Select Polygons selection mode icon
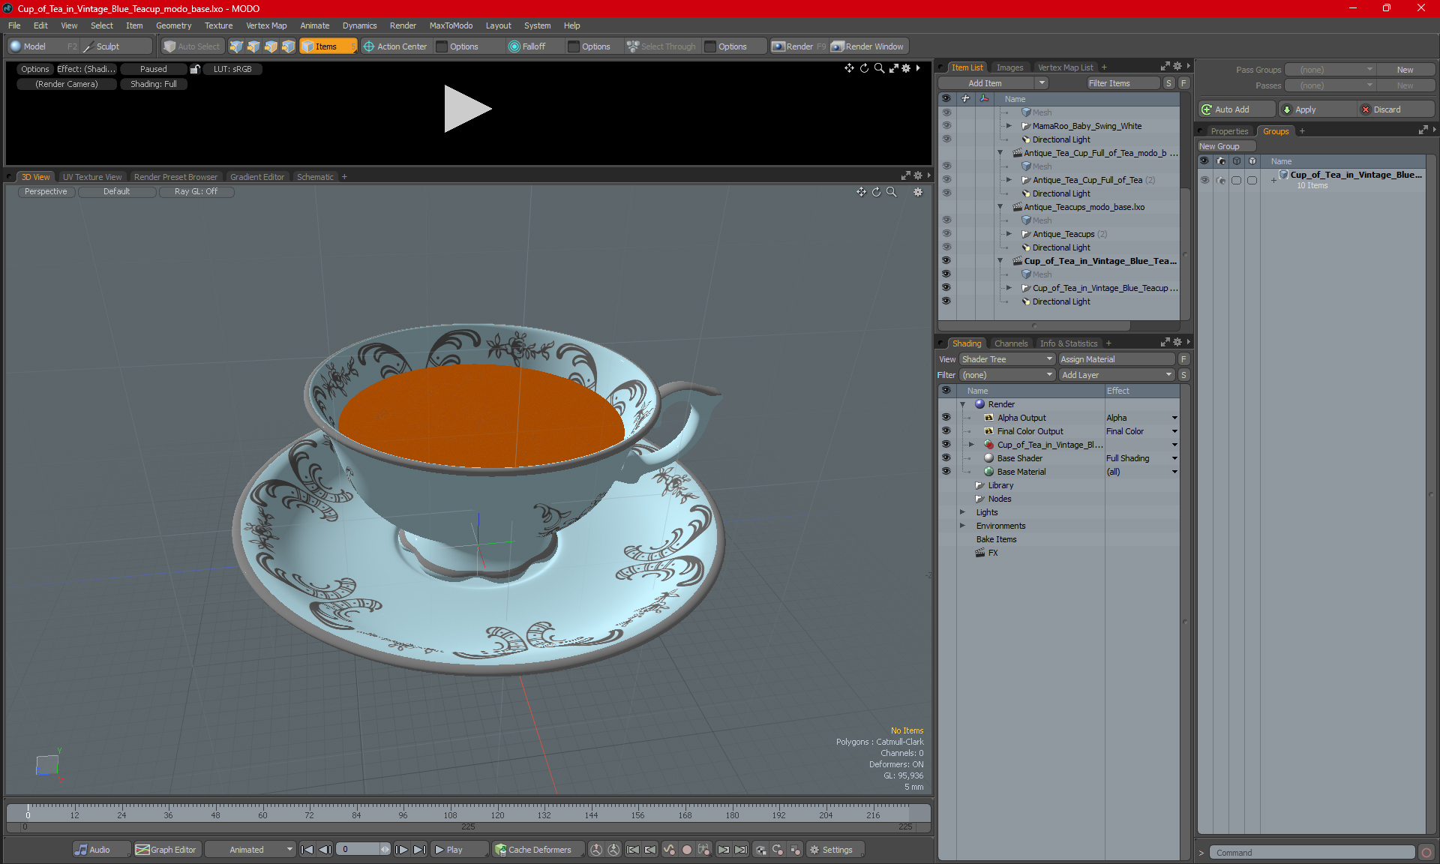This screenshot has width=1440, height=864. click(271, 46)
